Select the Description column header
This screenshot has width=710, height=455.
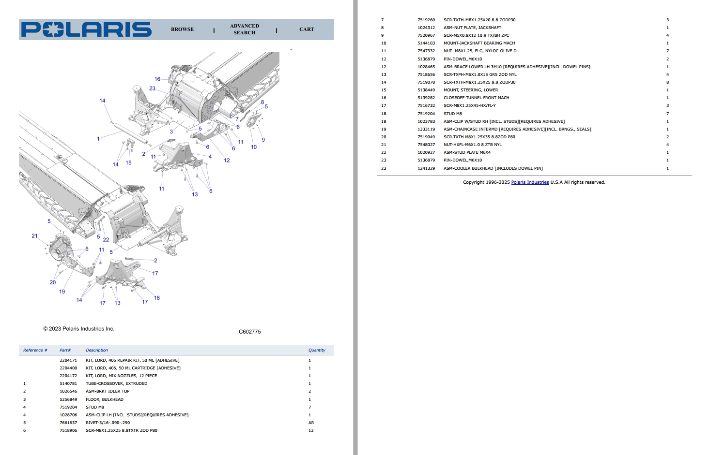point(97,350)
